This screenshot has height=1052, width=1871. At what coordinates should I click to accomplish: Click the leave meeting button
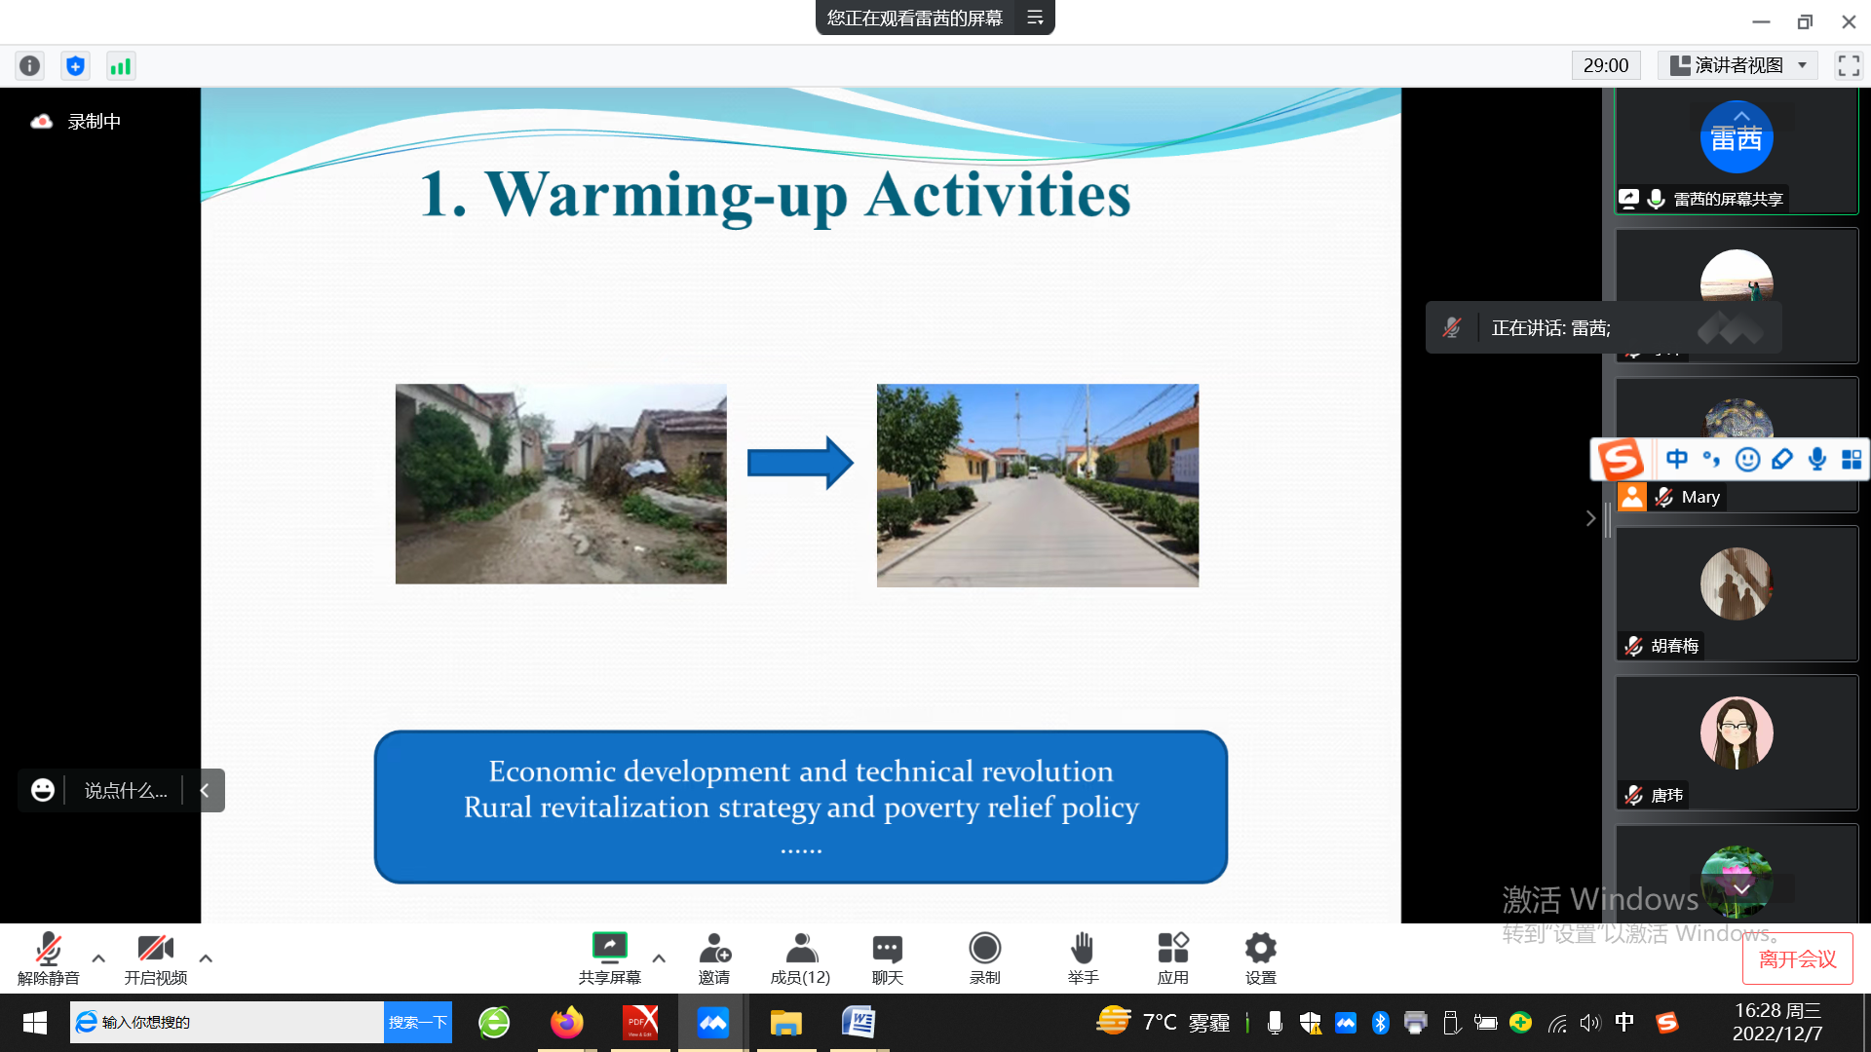pyautogui.click(x=1797, y=959)
